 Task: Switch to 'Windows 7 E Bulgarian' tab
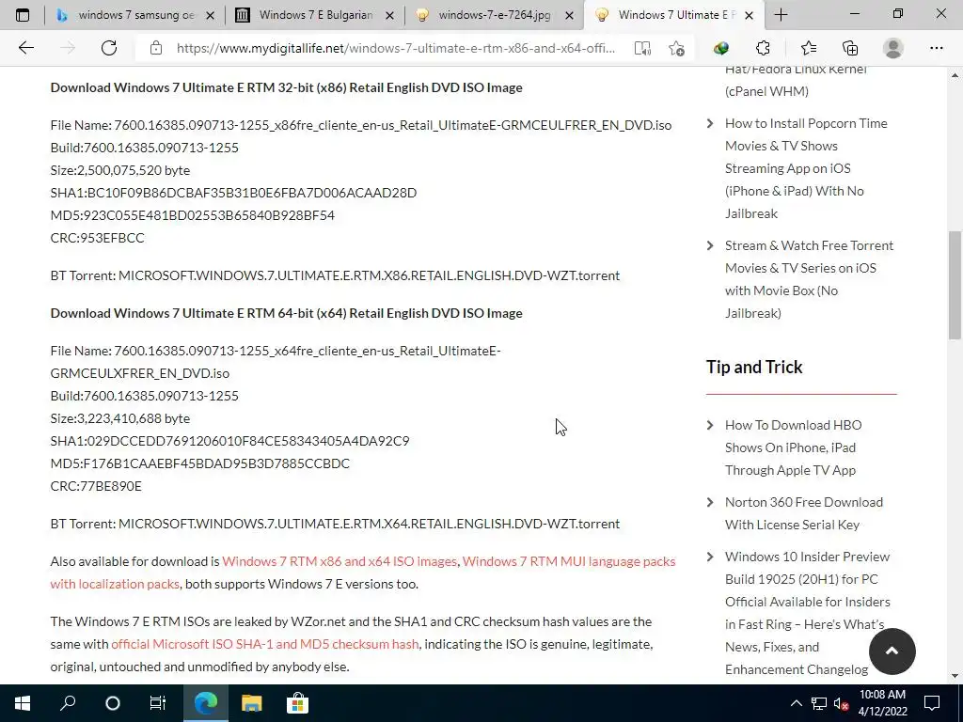pyautogui.click(x=315, y=15)
